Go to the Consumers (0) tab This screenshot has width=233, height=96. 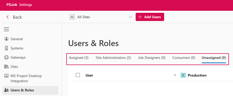point(184,58)
